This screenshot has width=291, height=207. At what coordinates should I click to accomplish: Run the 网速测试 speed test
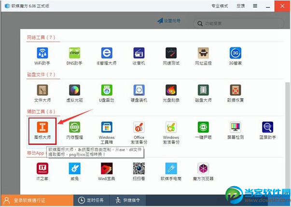pos(171,56)
